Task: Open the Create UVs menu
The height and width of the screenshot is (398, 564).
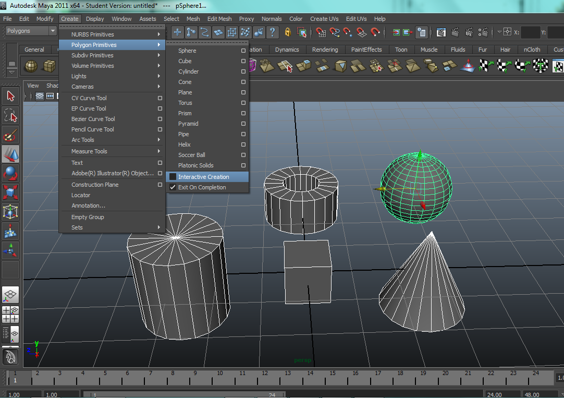Action: click(x=324, y=19)
